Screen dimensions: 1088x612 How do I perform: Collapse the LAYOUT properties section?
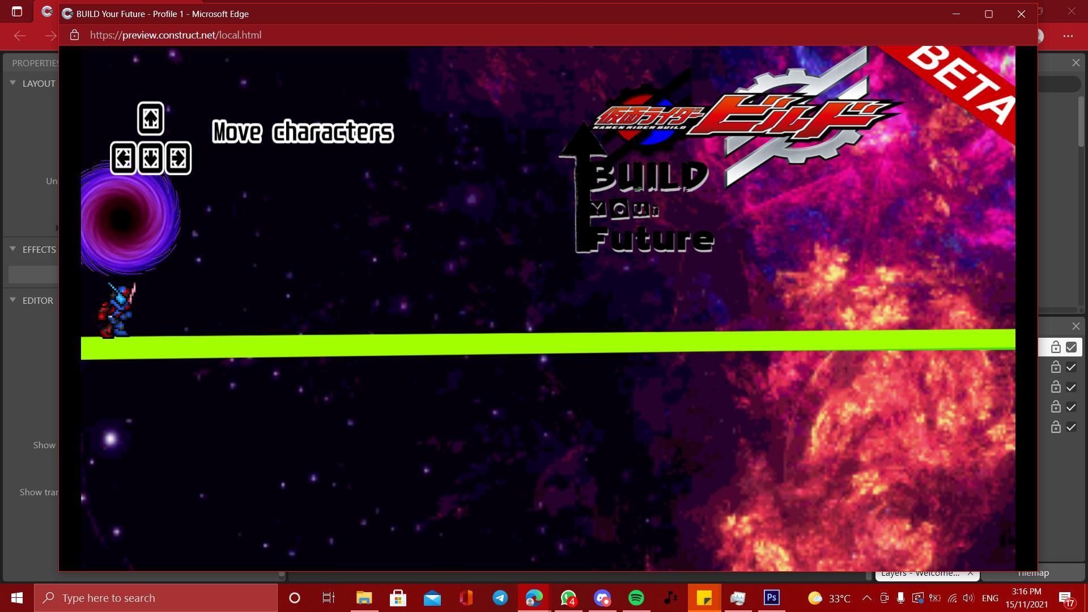tap(13, 83)
